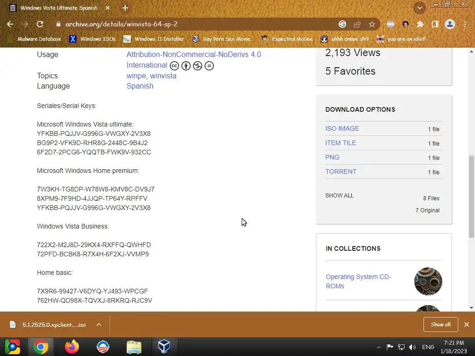Expand the tab search dropdown arrow
The width and height of the screenshot is (475, 356).
420,8
